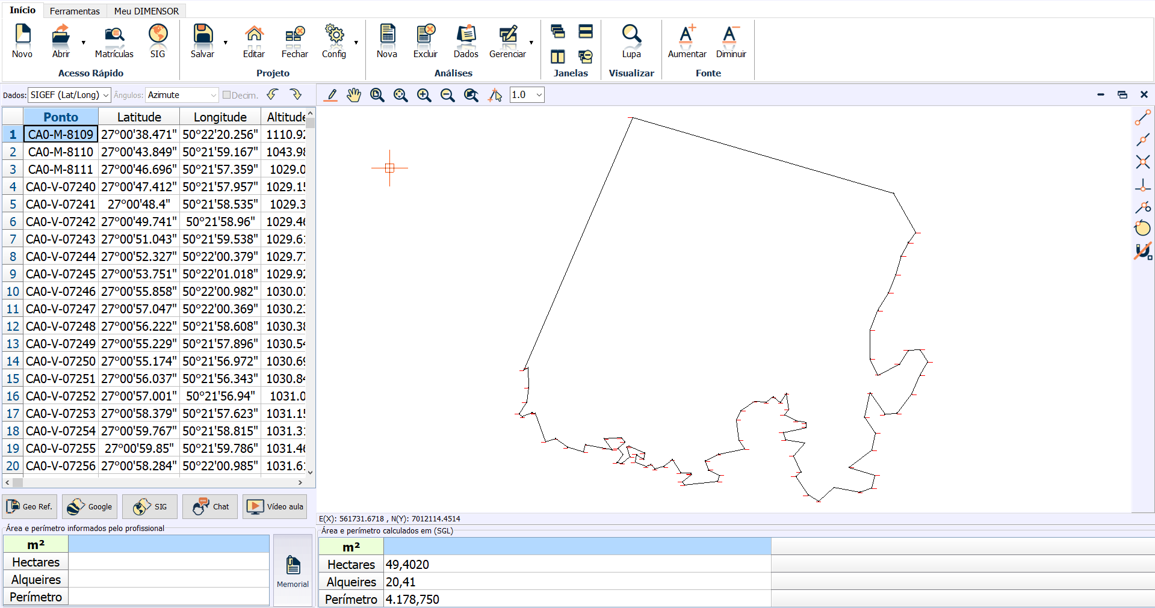This screenshot has width=1155, height=608.
Task: Select the pan hand tool
Action: (x=354, y=95)
